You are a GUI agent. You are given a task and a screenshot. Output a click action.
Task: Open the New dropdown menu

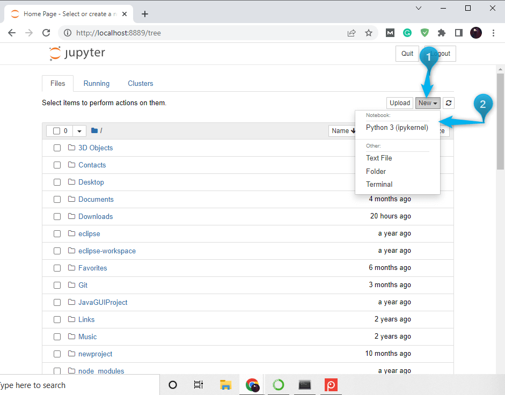point(428,103)
